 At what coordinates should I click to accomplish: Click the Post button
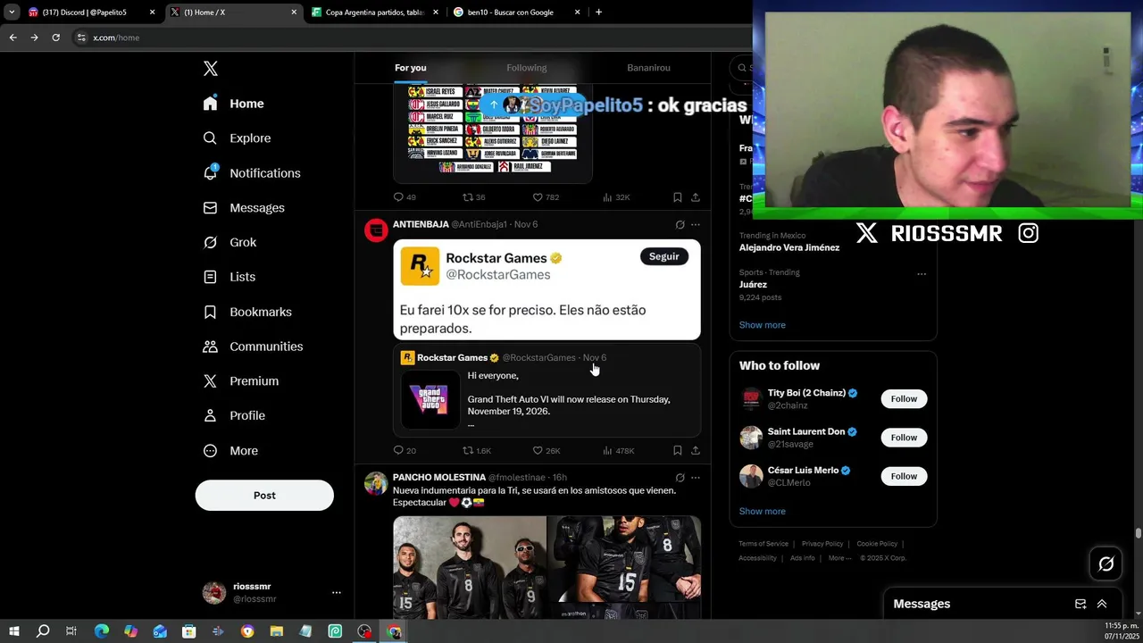click(x=264, y=496)
